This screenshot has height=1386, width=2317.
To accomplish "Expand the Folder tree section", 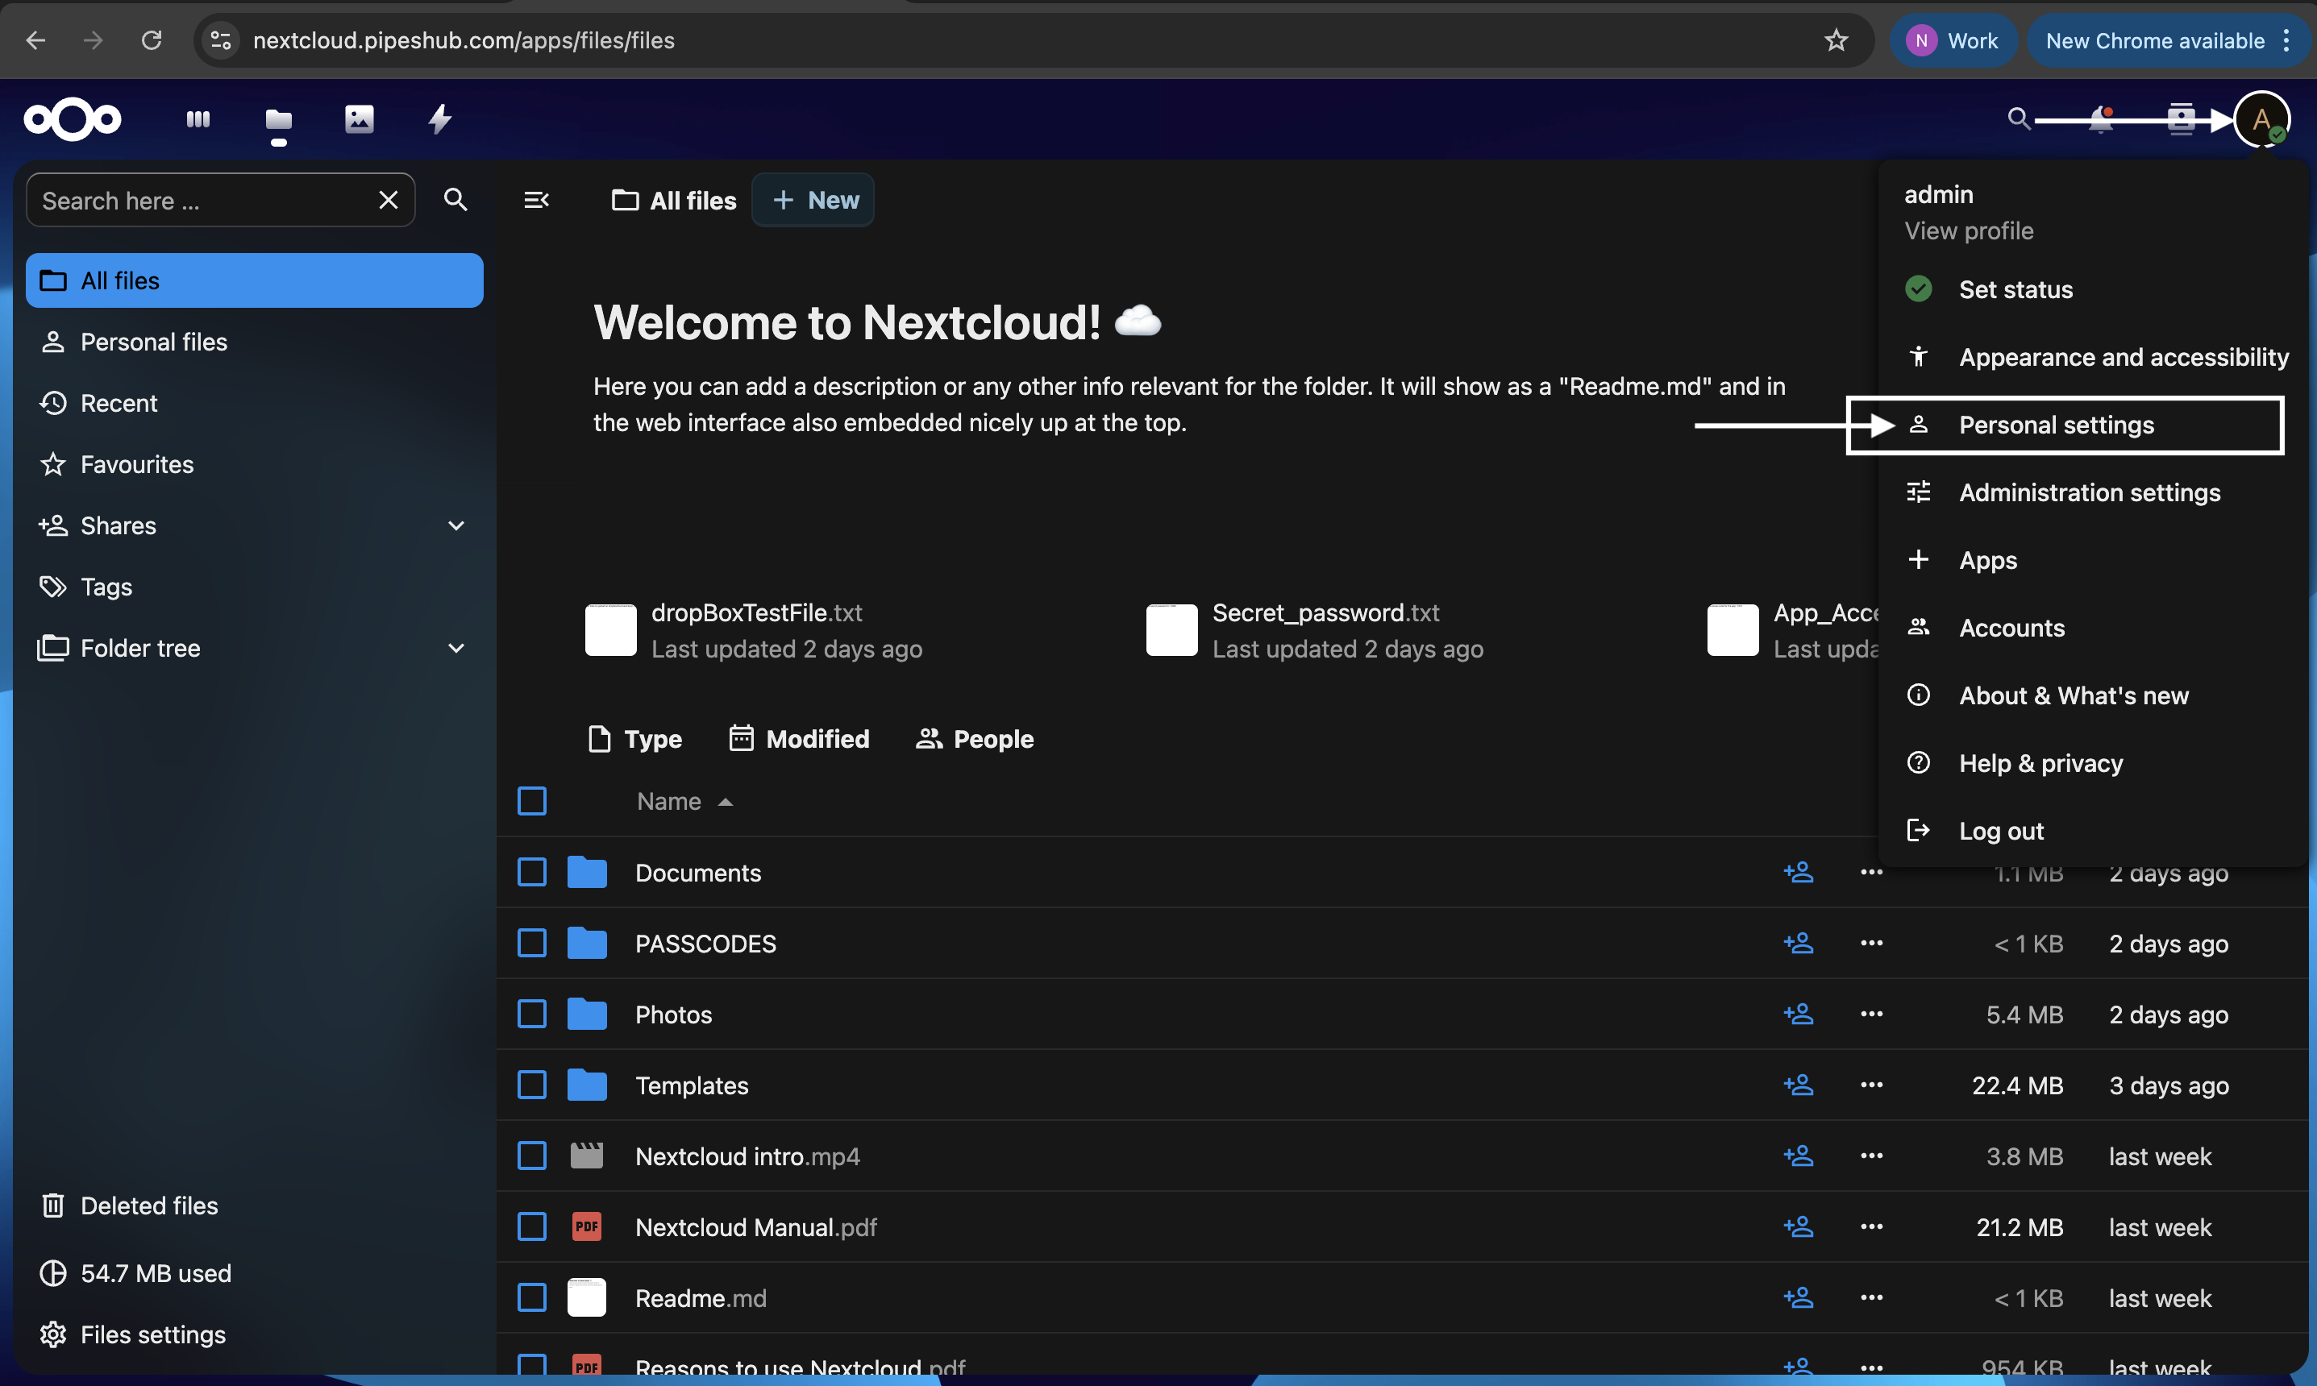I will [457, 647].
